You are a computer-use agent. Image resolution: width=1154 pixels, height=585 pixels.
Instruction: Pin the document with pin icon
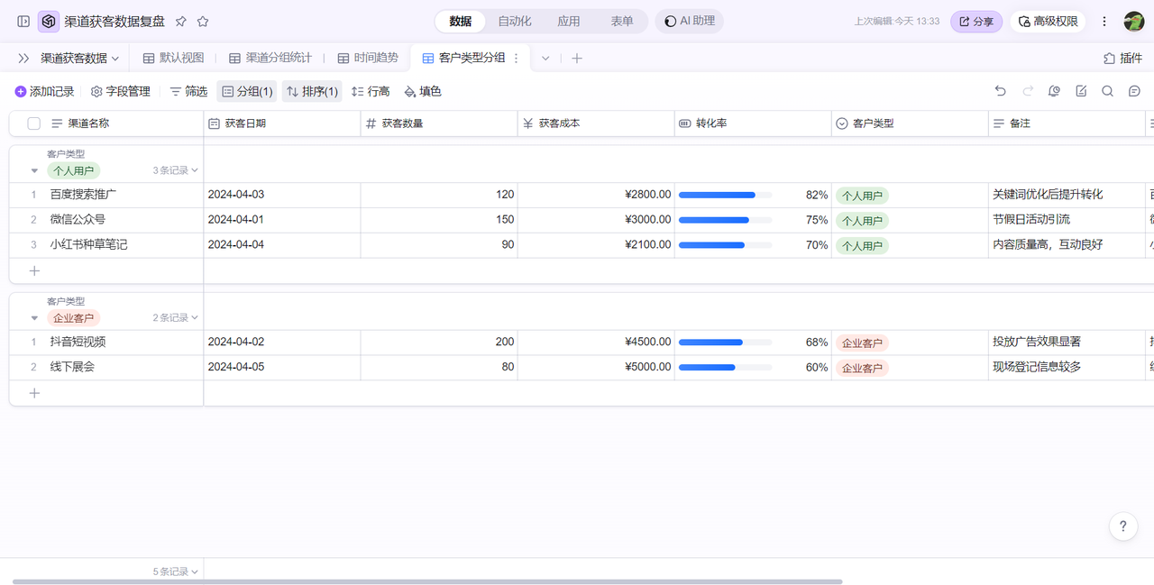coord(181,21)
